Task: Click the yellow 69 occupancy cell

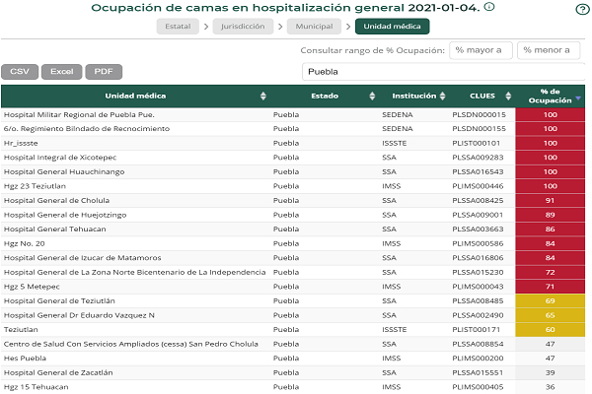Action: (x=551, y=300)
